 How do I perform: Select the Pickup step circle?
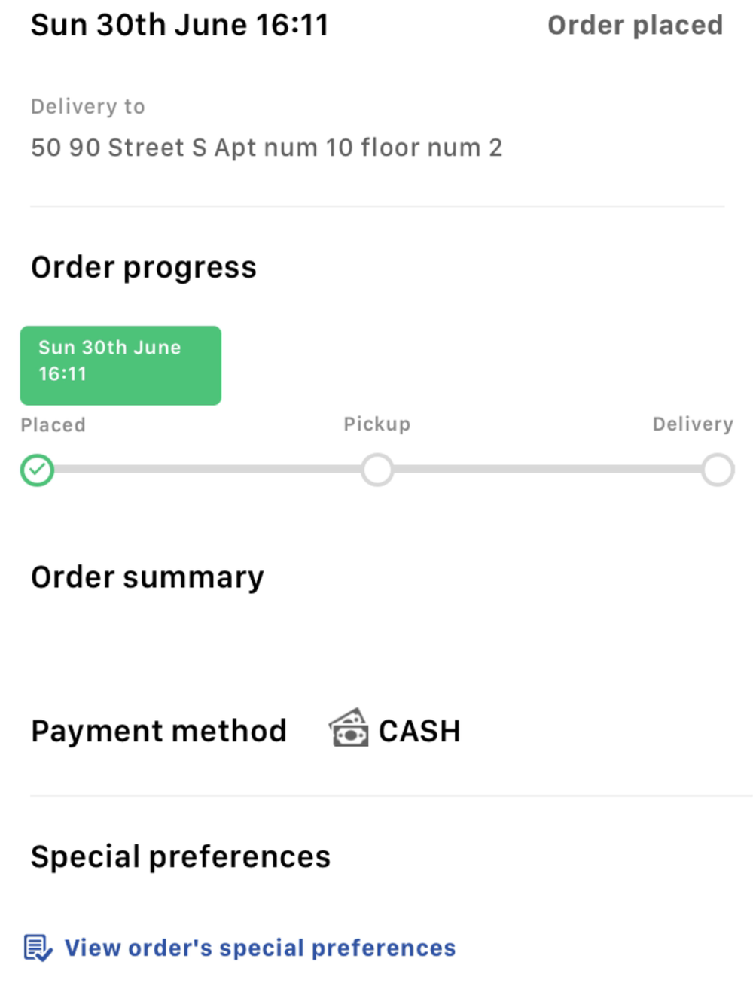[377, 470]
